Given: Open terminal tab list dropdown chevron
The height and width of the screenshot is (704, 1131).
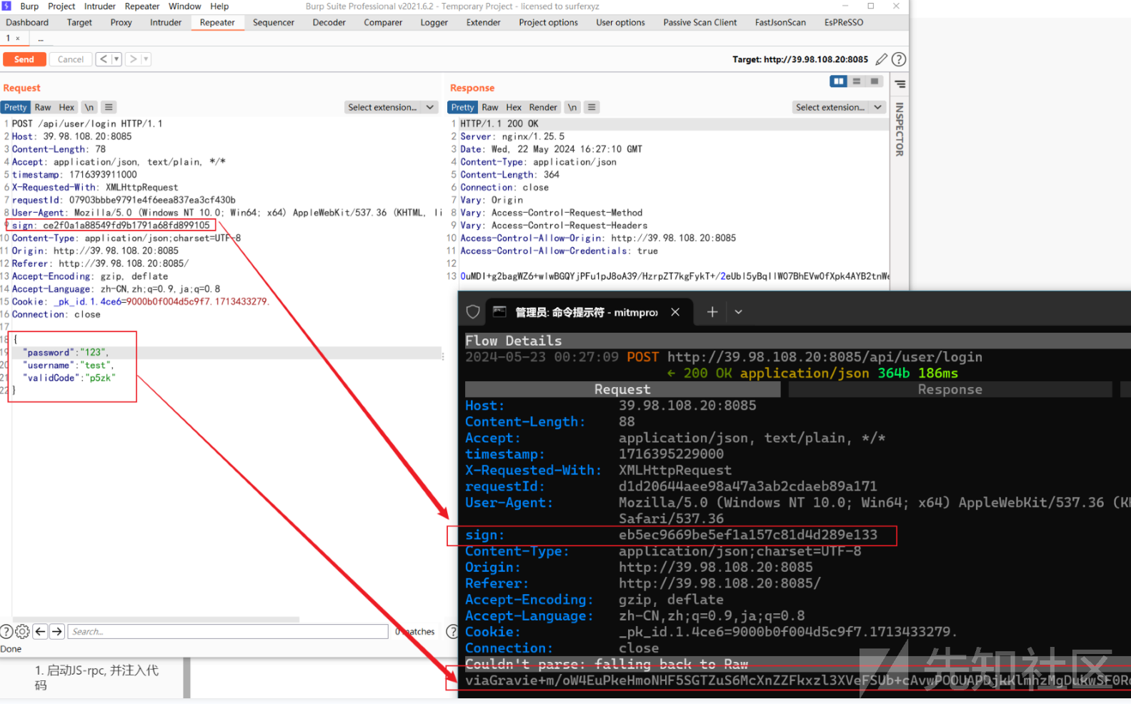Looking at the screenshot, I should 738,312.
